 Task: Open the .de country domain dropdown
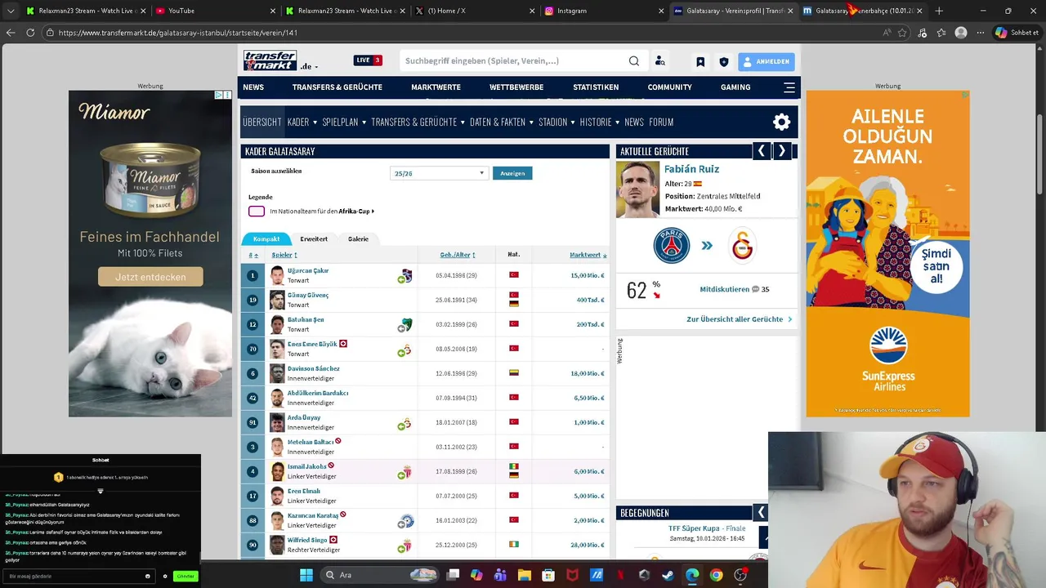[x=309, y=66]
